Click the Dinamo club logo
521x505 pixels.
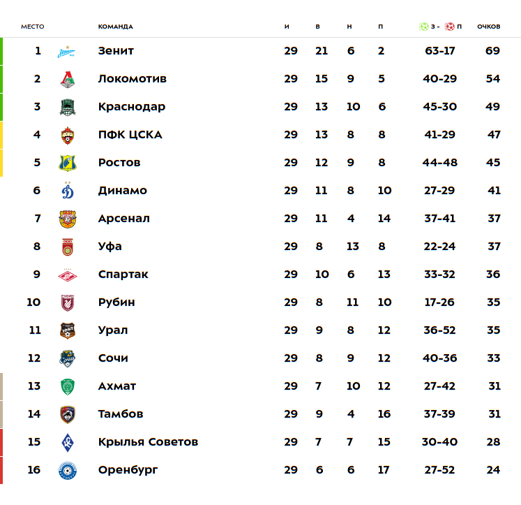coord(67,191)
